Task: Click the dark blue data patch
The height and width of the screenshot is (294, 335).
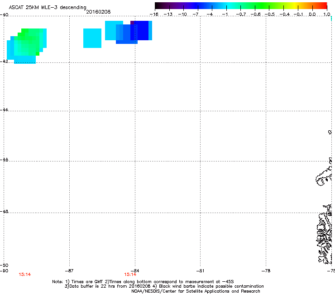Action: point(141,31)
